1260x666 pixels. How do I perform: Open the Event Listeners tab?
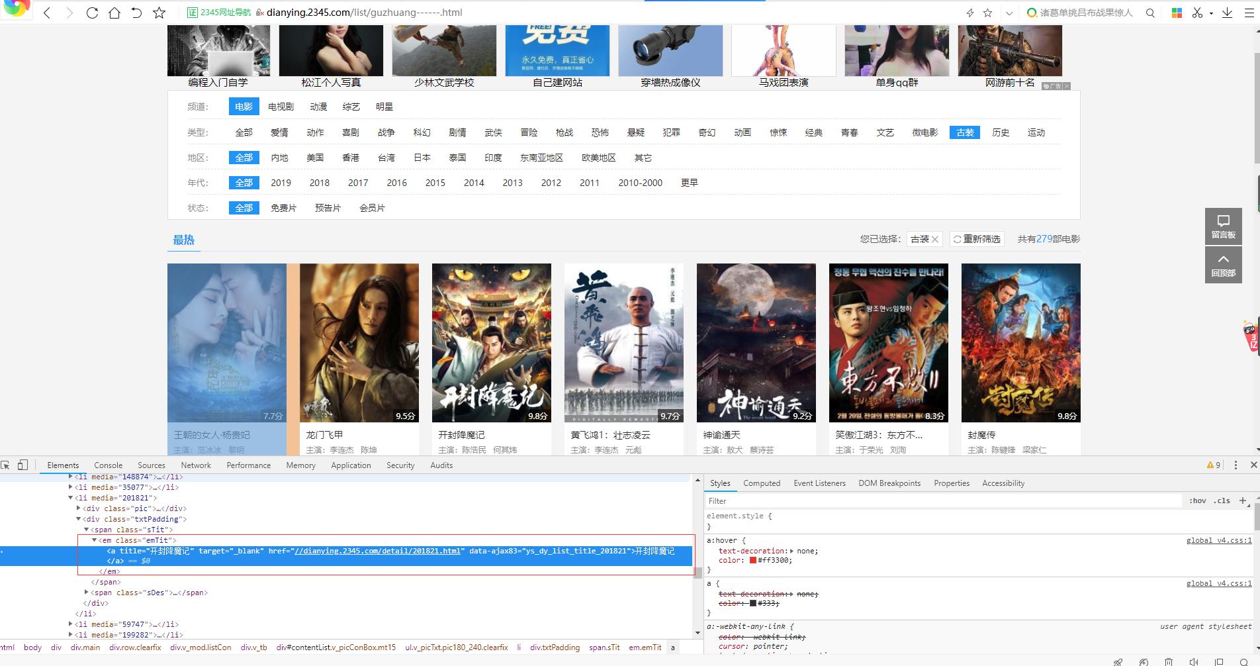click(820, 483)
